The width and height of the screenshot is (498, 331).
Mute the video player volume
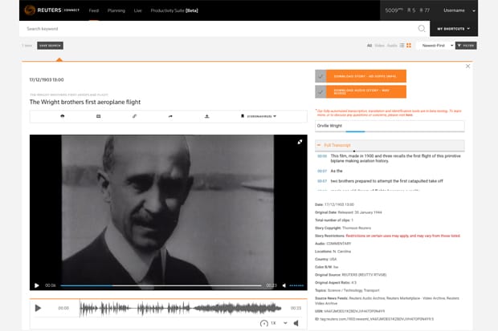[x=284, y=285]
